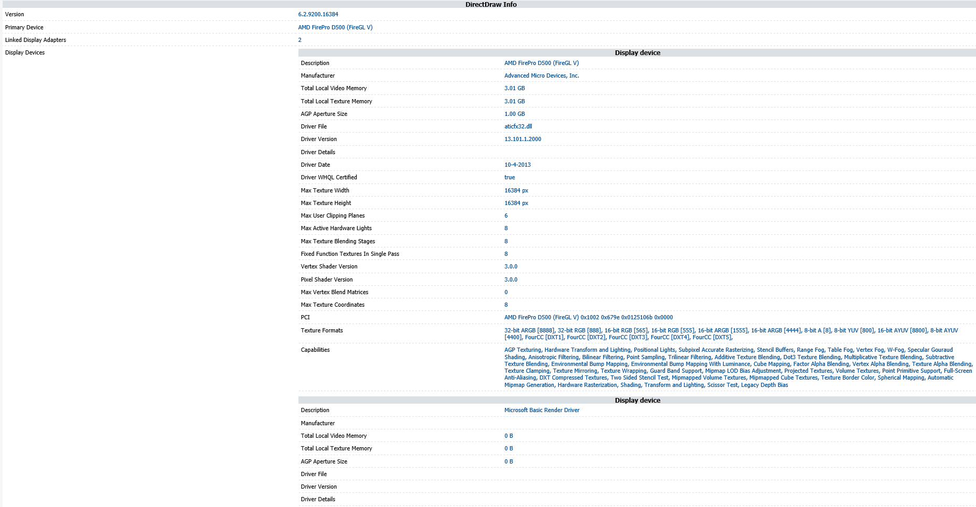Click first device's Driver Details label
This screenshot has width=976, height=507.
tap(318, 152)
